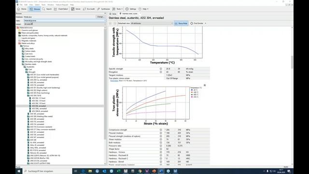Open Settings from the toolbar
Viewport: 309px width, 174px height.
pyautogui.click(x=131, y=9)
